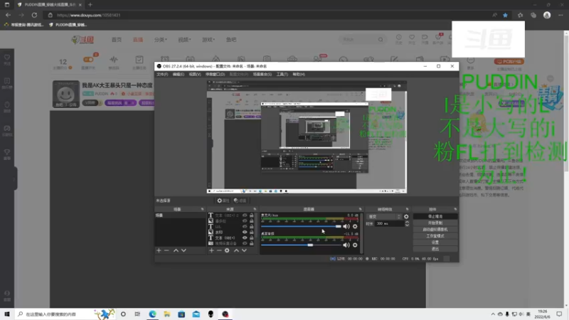Click the Douyu logo
This screenshot has height=320, width=569.
coord(83,40)
